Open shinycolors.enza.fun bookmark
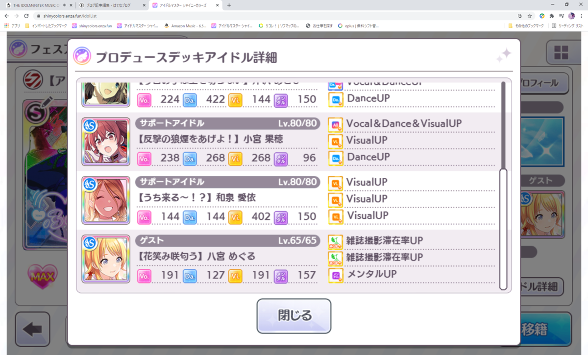Viewport: 588px width, 355px height. pos(93,25)
